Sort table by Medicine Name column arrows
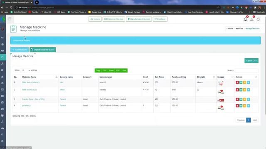266x149 pixels. (x=57, y=77)
